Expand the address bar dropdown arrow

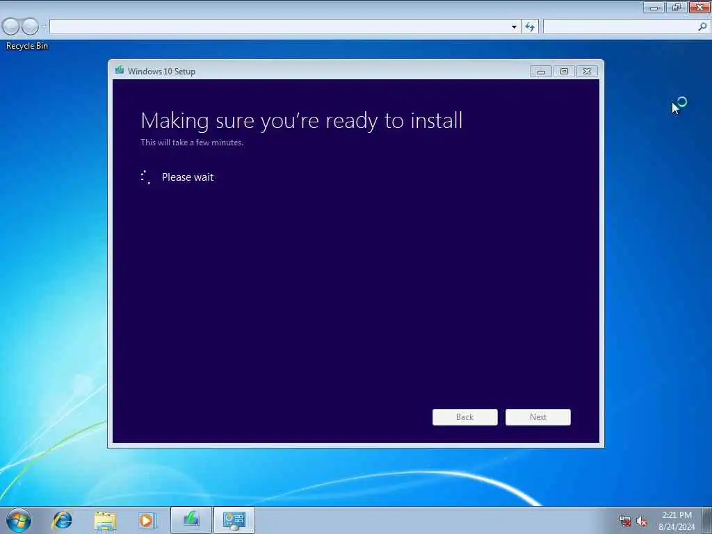(514, 27)
